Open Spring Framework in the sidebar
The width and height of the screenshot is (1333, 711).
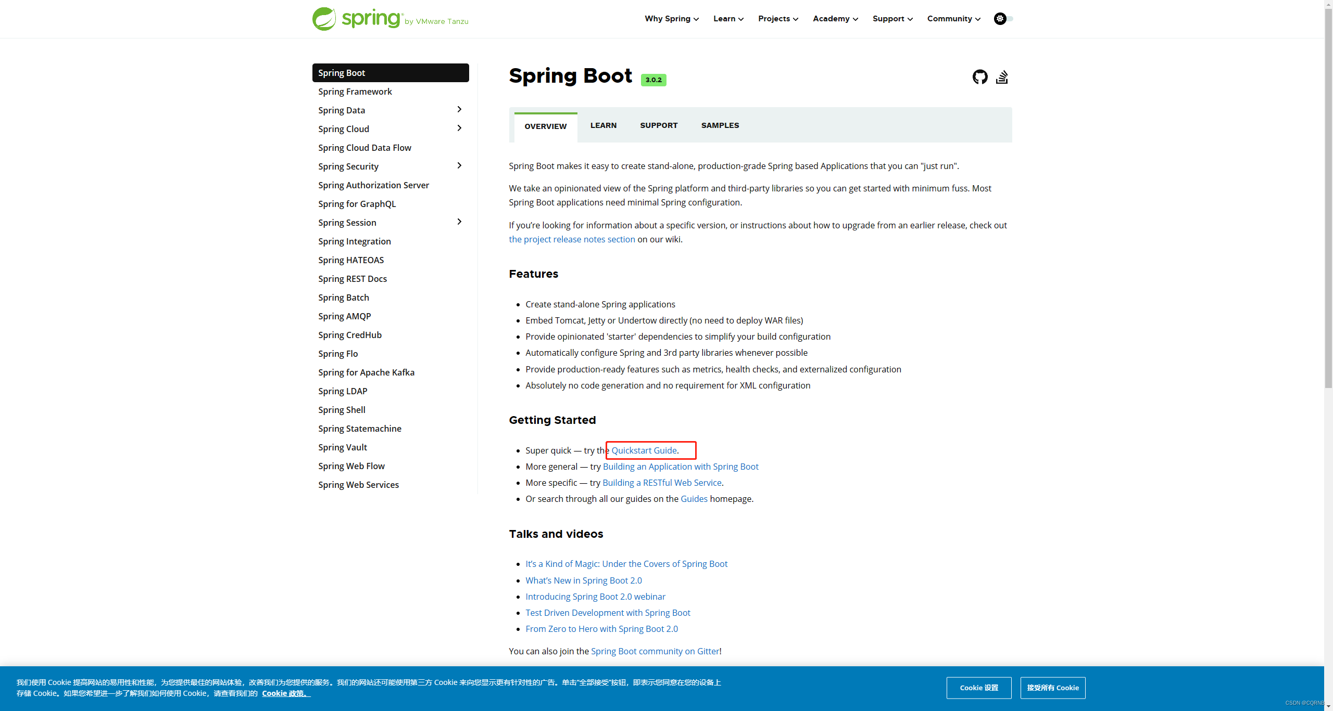pos(355,92)
